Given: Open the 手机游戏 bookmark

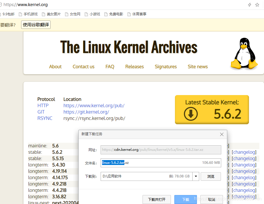Looking at the screenshot, I should click(x=28, y=14).
